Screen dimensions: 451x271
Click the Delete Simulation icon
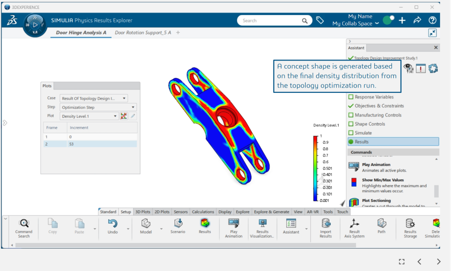tap(436, 223)
